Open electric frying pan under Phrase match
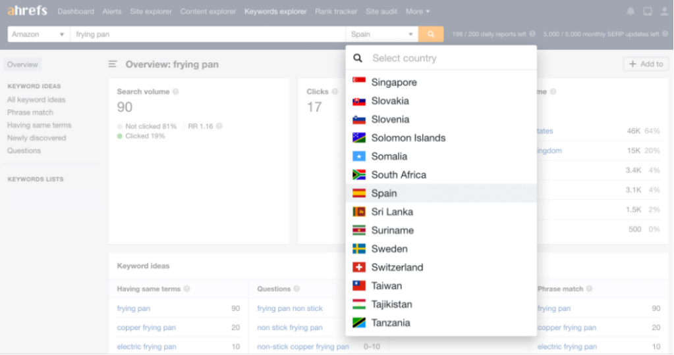 (567, 346)
